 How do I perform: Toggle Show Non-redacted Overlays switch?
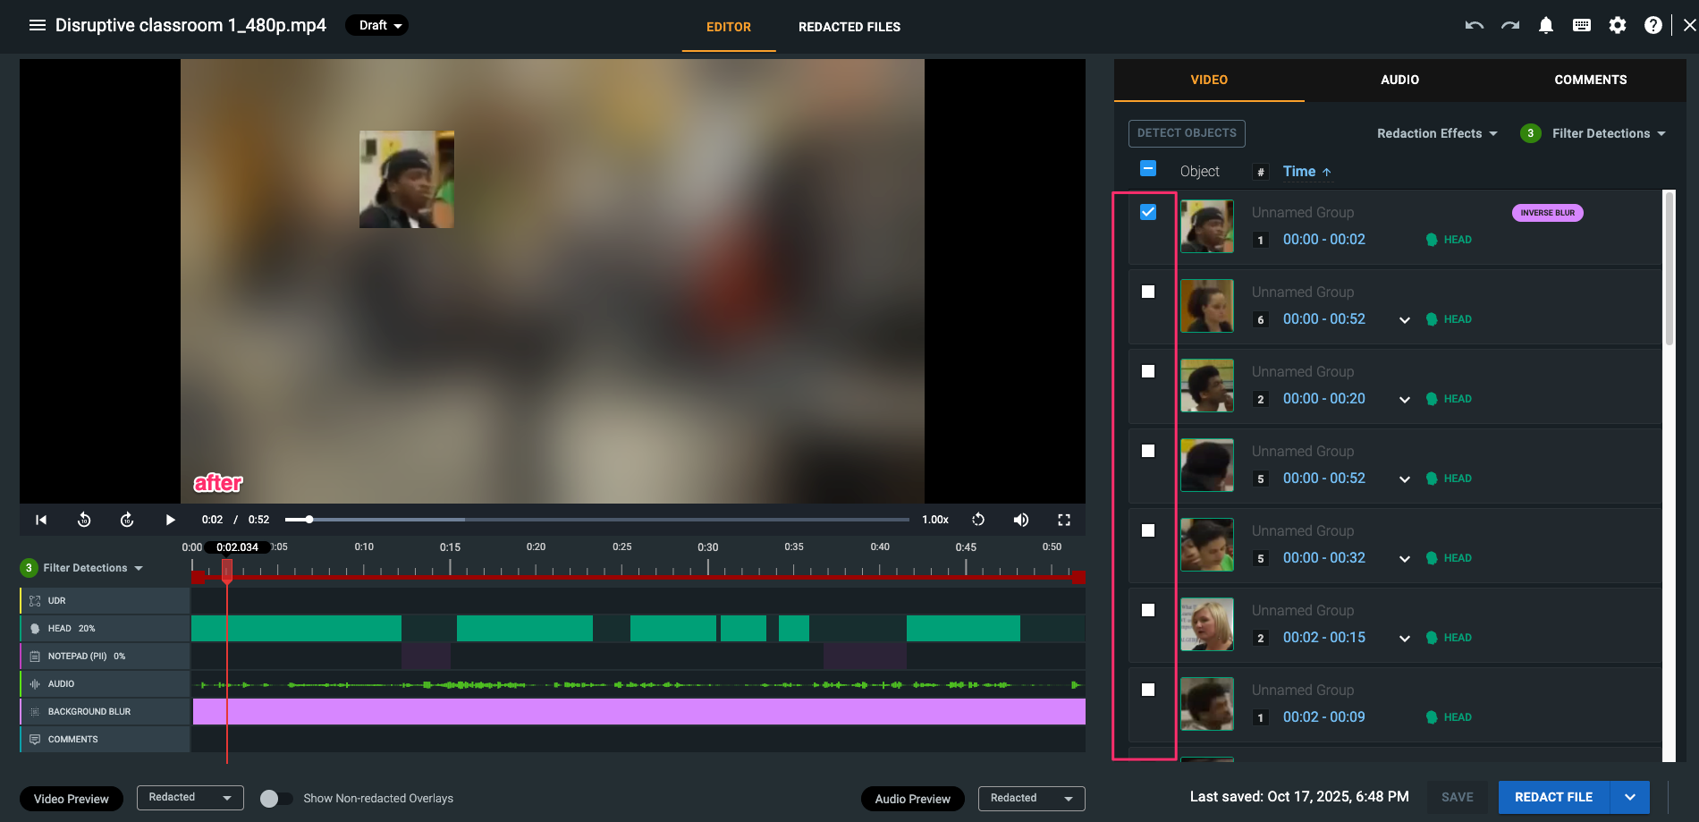click(x=275, y=799)
